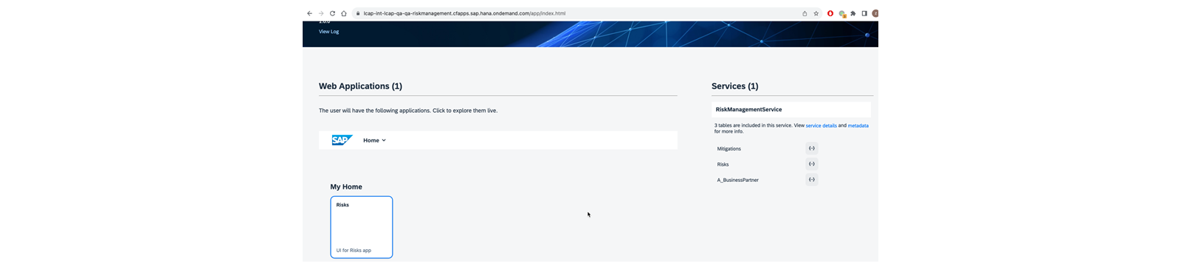Screen dimensions: 1181x269
Task: Open the Extensions puzzle piece menu
Action: 853,13
